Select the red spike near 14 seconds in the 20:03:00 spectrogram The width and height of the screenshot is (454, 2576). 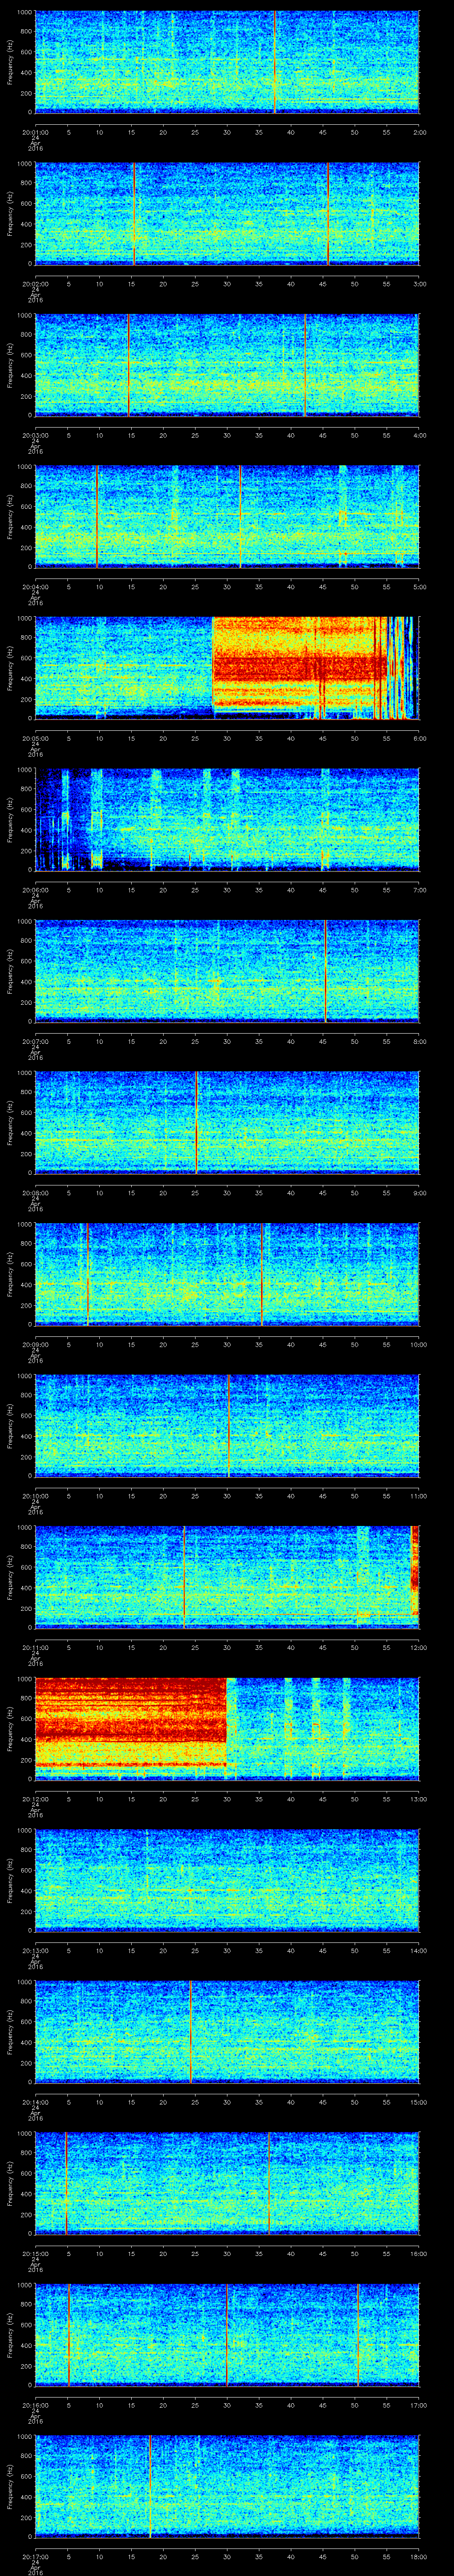click(x=128, y=365)
